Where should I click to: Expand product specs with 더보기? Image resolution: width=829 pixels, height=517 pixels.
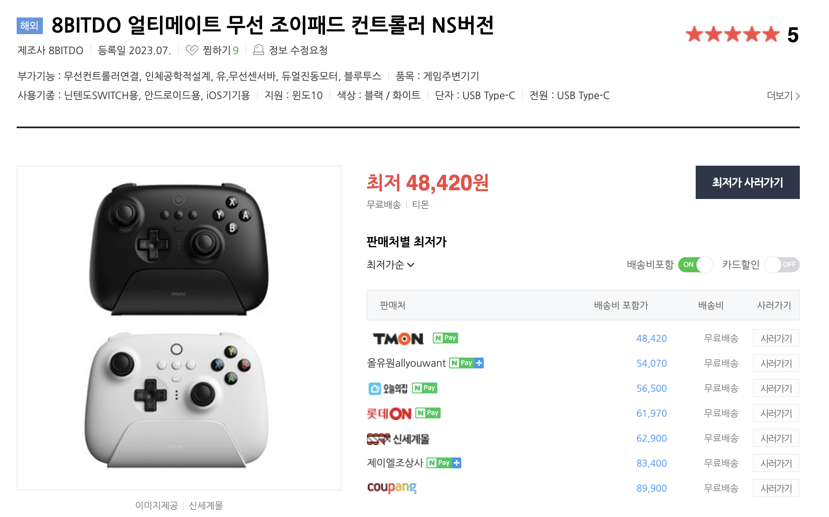click(x=783, y=96)
